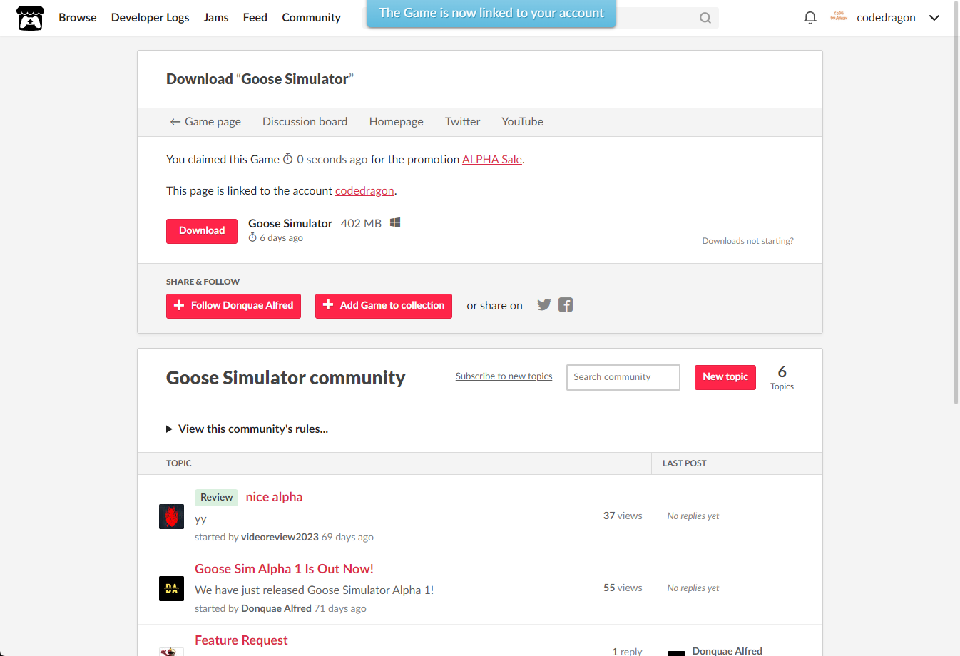Viewport: 960px width, 656px height.
Task: Open Donquae Alfred avatar on Alpha 1 topic
Action: [x=171, y=588]
